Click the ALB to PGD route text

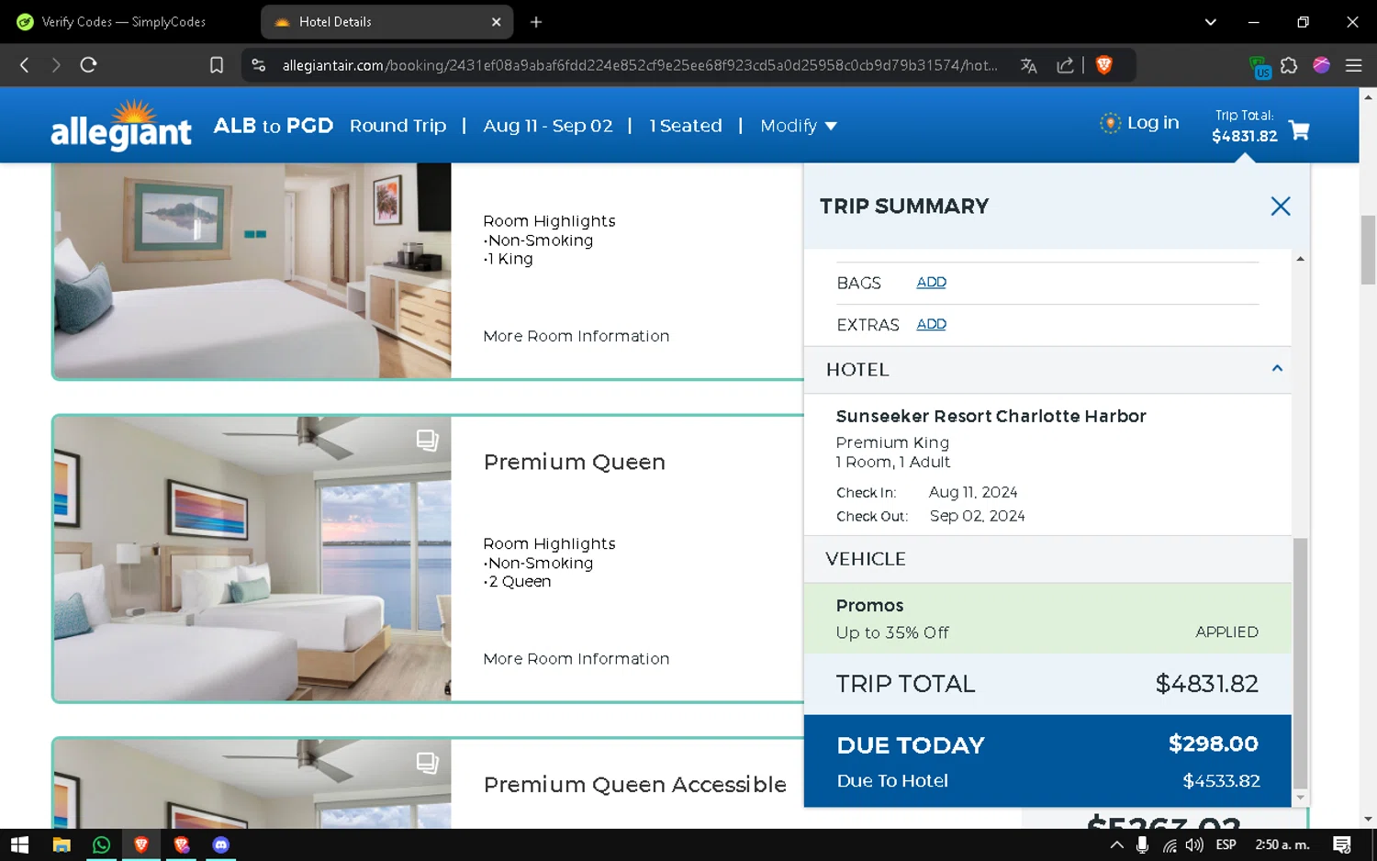click(274, 126)
